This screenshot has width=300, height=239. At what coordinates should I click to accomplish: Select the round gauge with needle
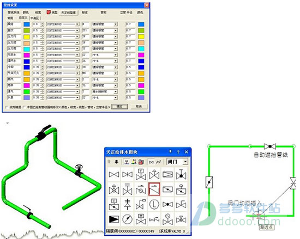(128, 219)
